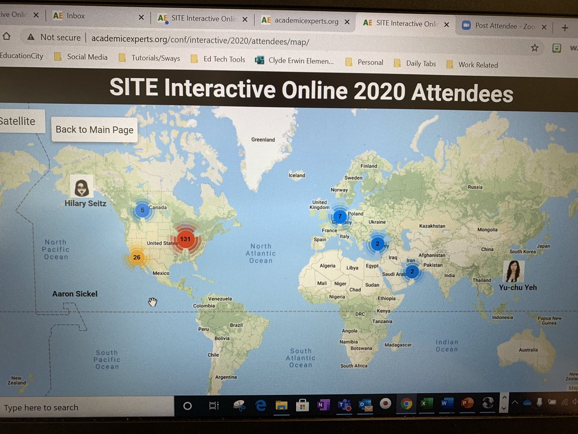Click the blue 7 cluster over Germany
The image size is (578, 434).
click(340, 217)
